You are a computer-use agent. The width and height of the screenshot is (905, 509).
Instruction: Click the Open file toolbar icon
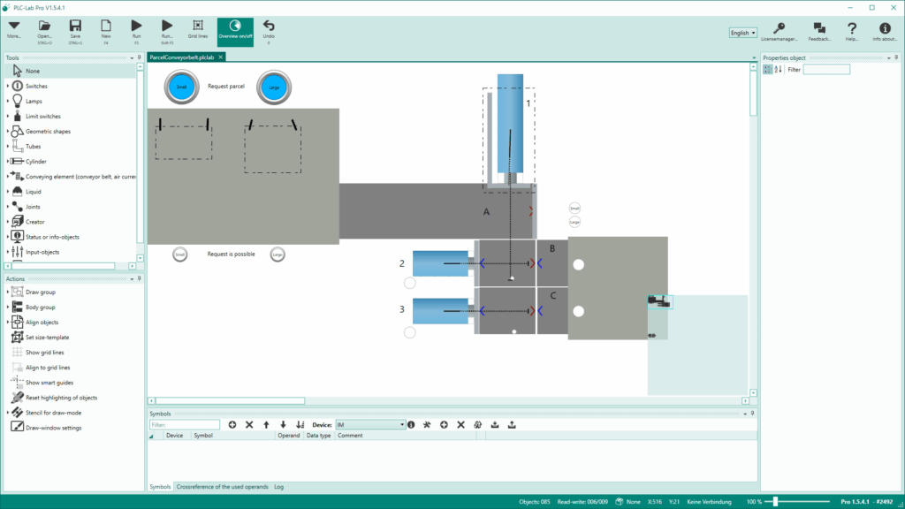click(44, 31)
